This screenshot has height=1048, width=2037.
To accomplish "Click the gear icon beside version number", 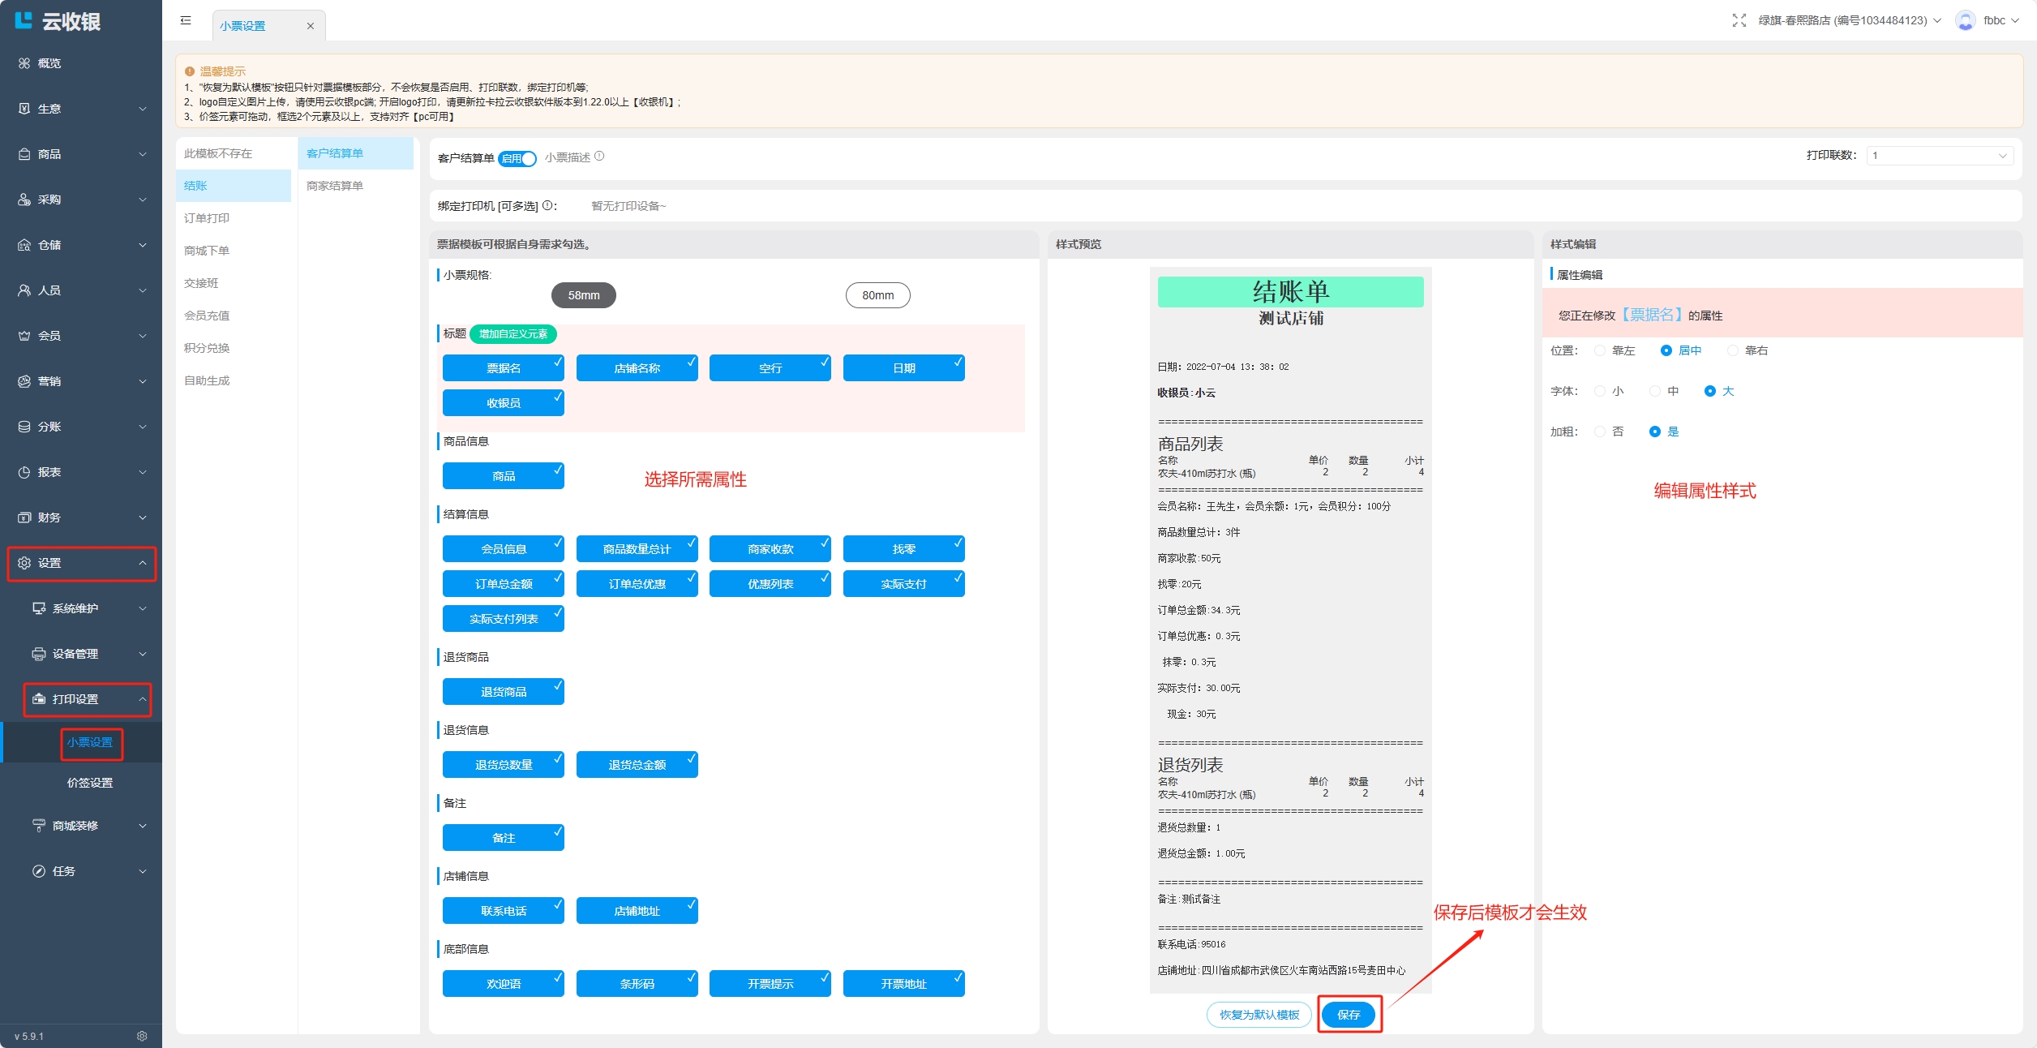I will click(x=142, y=1036).
